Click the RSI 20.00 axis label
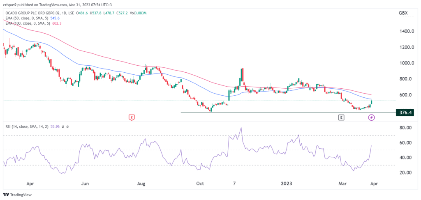The image size is (421, 200). coord(406,172)
